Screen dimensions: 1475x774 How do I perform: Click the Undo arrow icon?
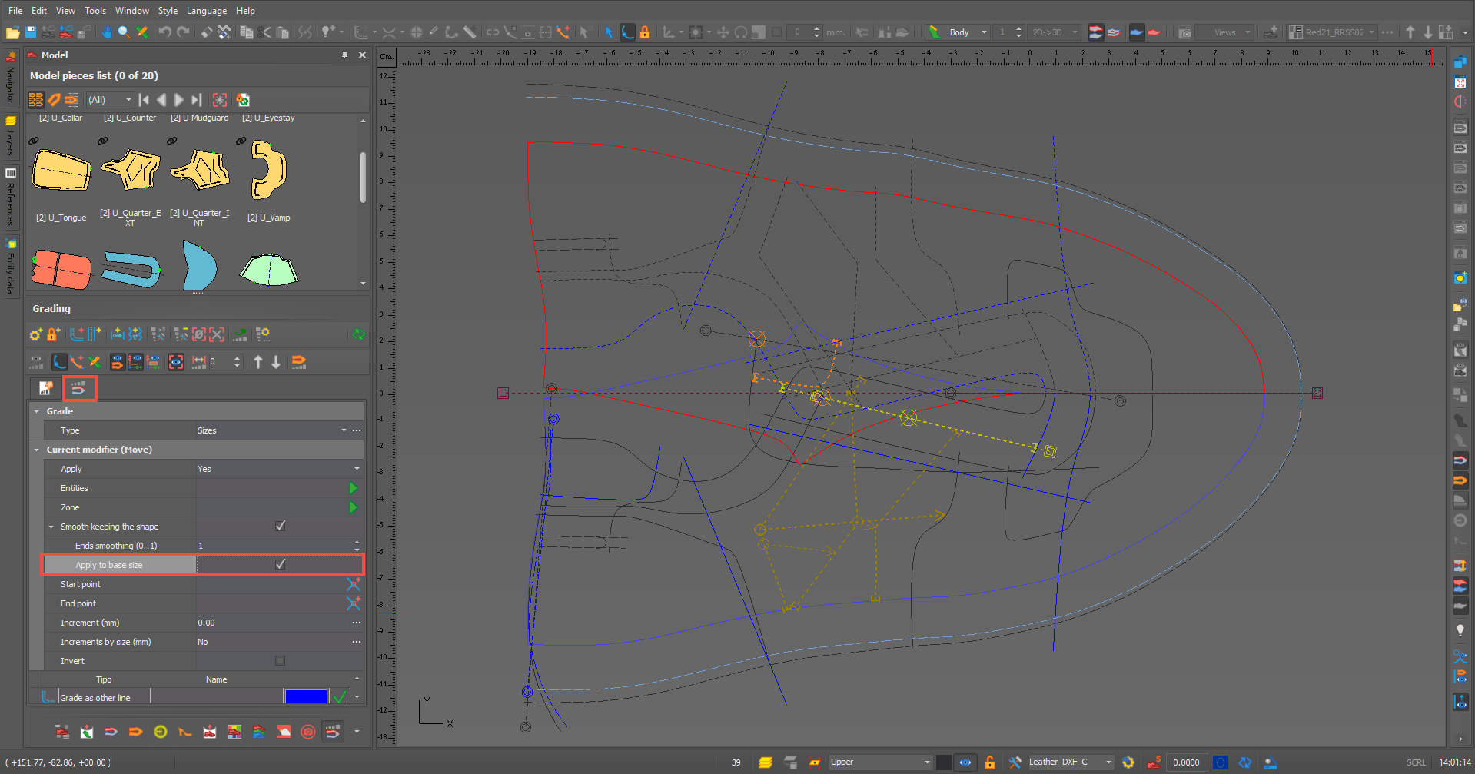click(164, 32)
